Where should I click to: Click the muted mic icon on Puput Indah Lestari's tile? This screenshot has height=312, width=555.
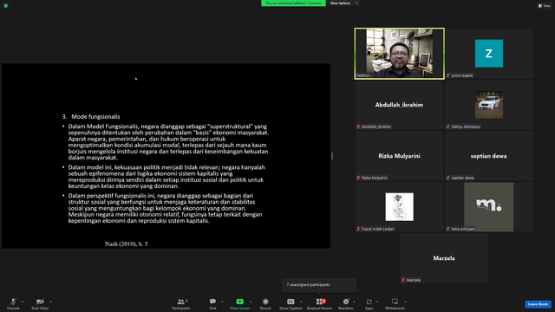point(358,229)
